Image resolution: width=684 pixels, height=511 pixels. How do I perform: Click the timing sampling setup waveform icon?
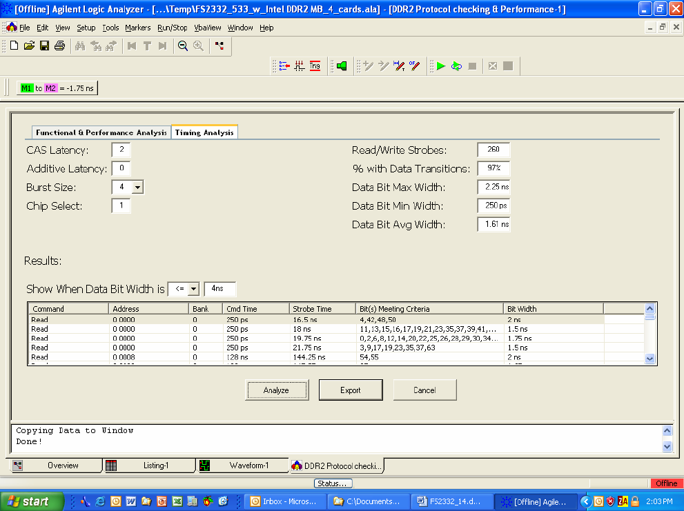[x=300, y=66]
